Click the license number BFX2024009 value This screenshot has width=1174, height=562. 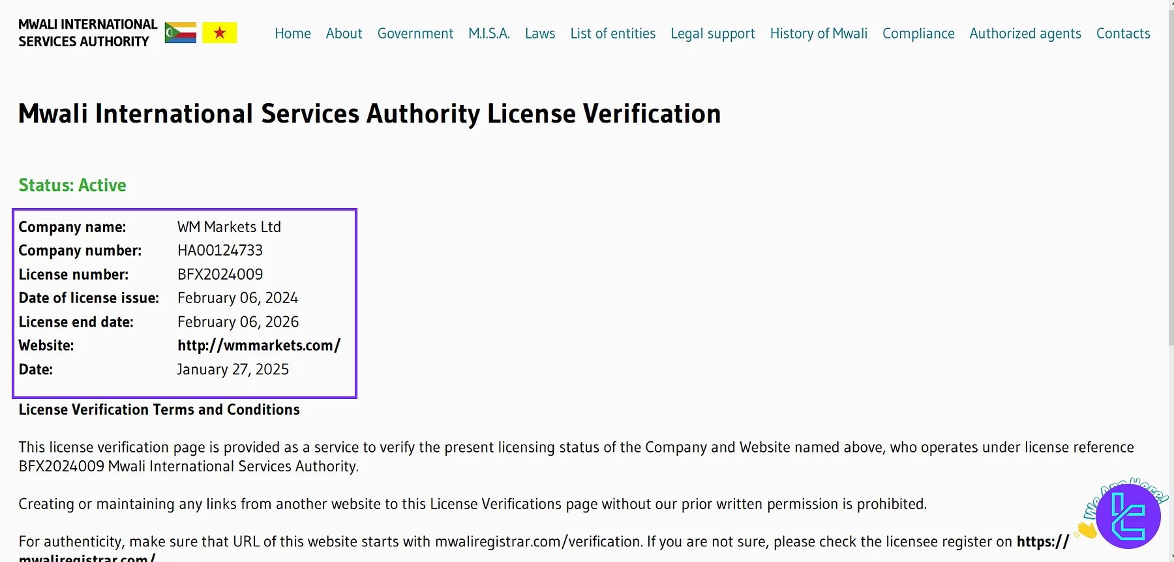(x=220, y=274)
